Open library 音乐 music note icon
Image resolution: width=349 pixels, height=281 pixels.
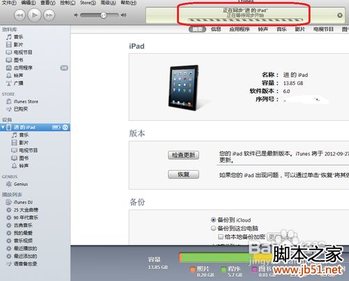(x=9, y=37)
